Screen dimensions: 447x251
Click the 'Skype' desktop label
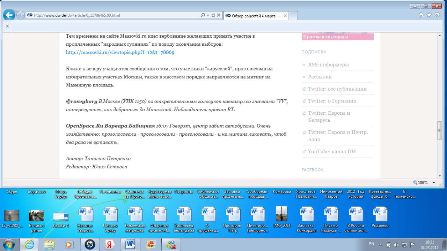12,192
